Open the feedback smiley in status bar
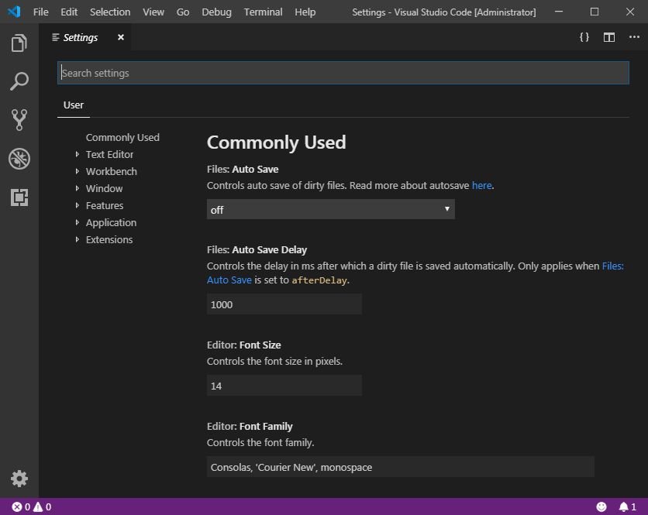Viewport: 648px width, 515px height. (x=601, y=506)
